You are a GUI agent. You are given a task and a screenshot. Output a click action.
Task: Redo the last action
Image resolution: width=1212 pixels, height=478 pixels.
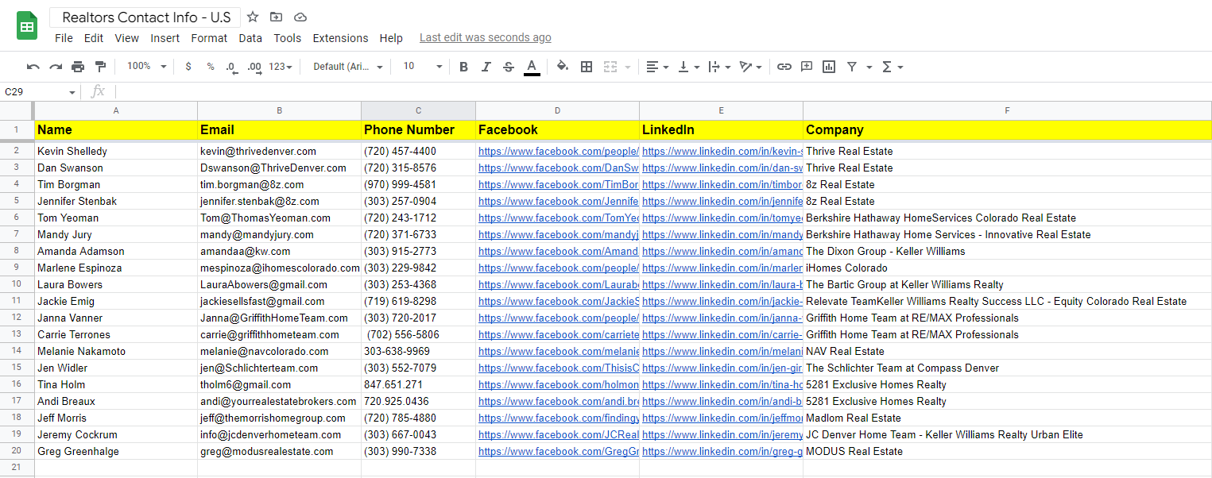(x=56, y=67)
